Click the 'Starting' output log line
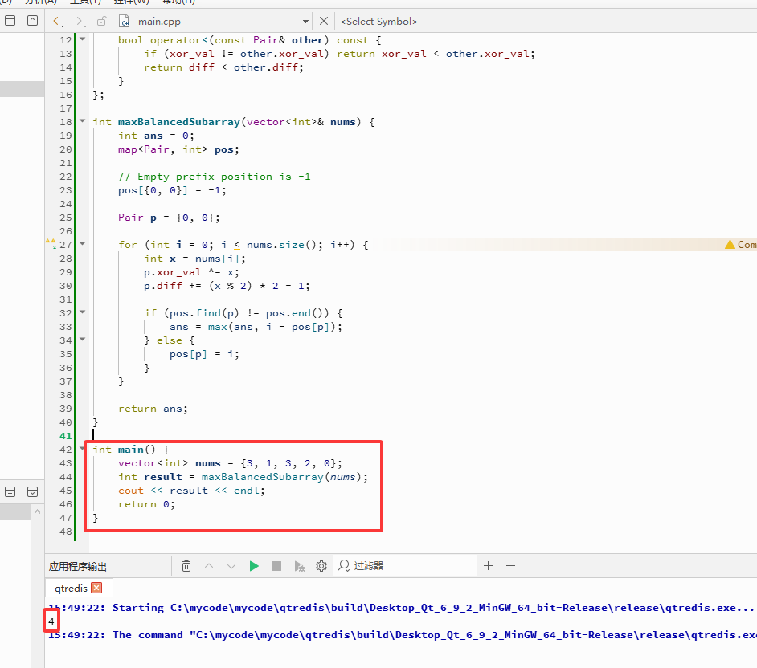757x668 pixels. tap(402, 608)
